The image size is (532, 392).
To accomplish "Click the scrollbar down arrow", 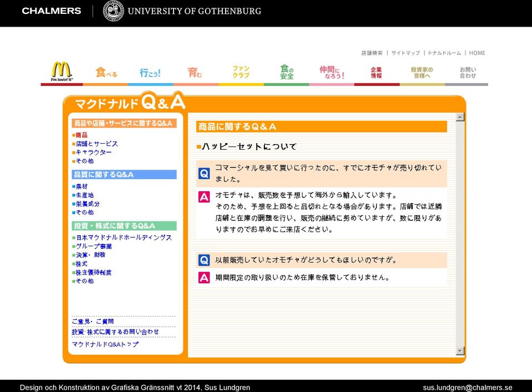I will coord(460,350).
